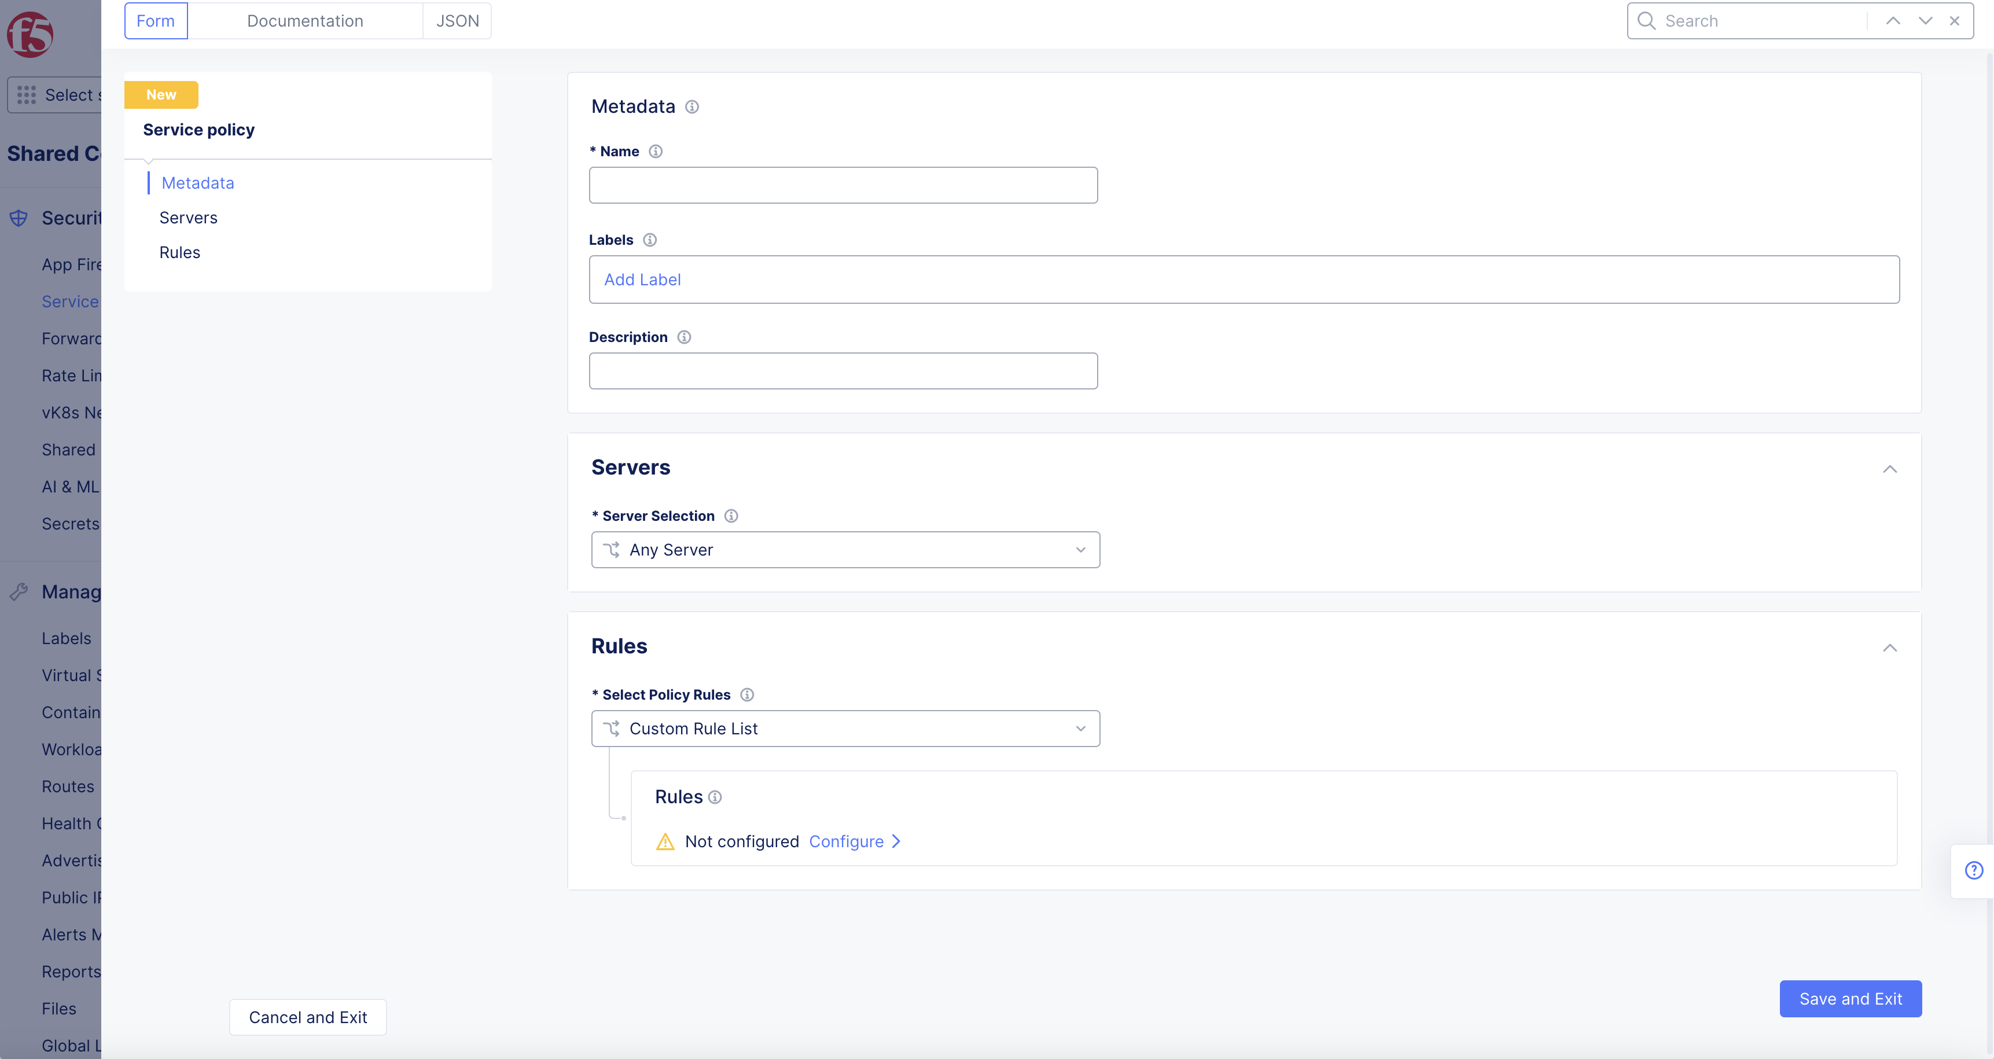1994x1059 pixels.
Task: Click Select Policy Rules info icon
Action: tap(747, 695)
